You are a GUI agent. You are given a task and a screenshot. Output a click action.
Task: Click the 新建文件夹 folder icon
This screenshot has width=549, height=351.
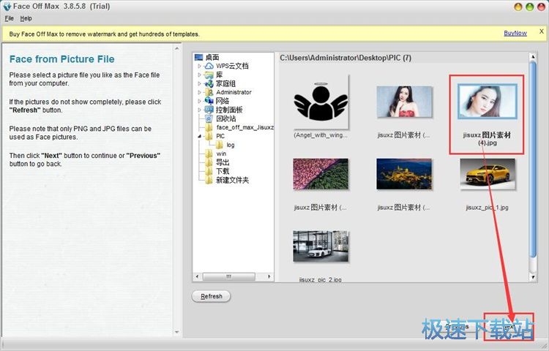[209, 180]
